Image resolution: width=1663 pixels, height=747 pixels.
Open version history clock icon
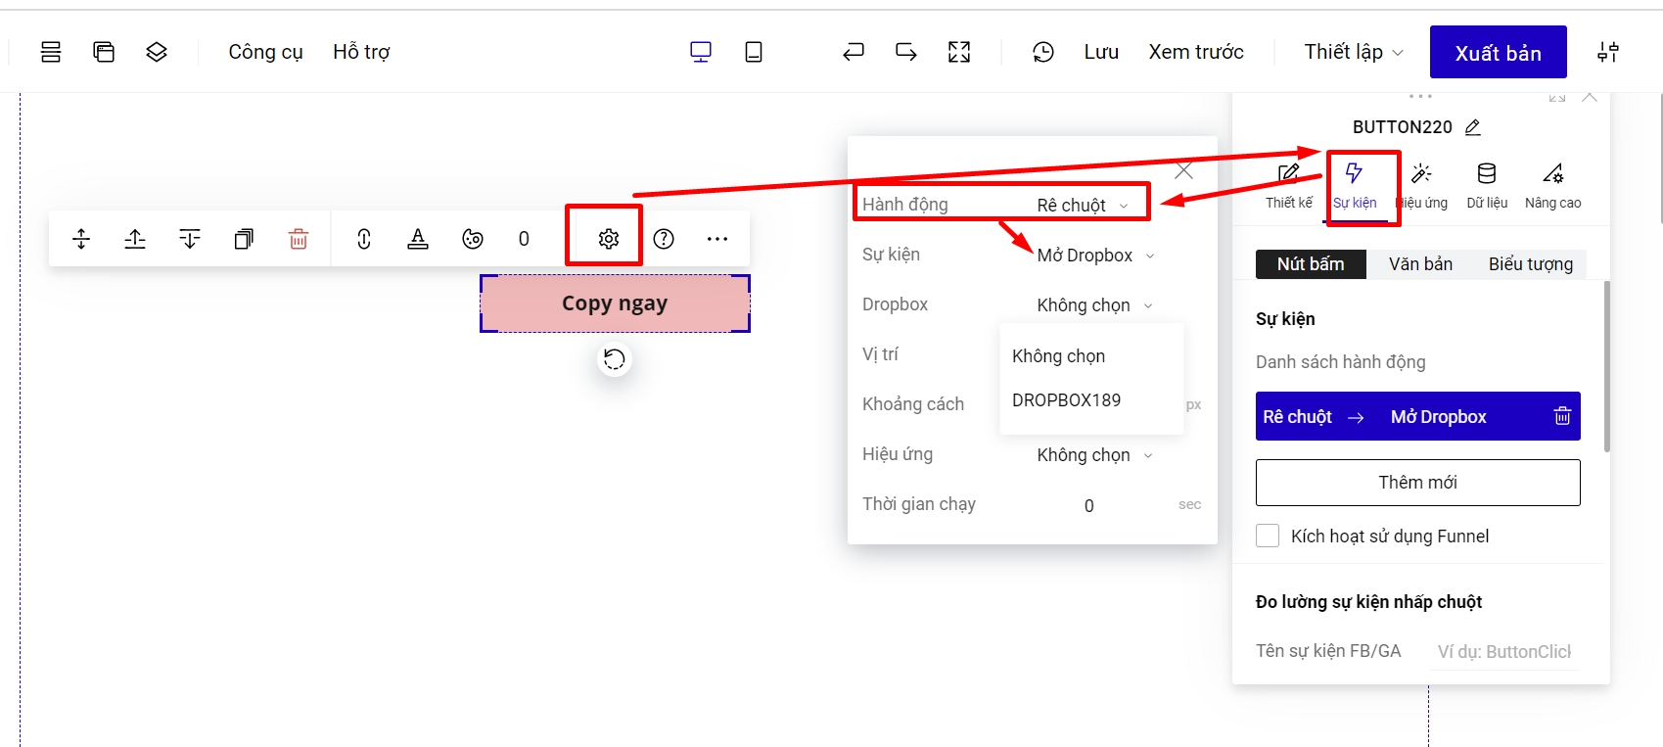[1043, 52]
